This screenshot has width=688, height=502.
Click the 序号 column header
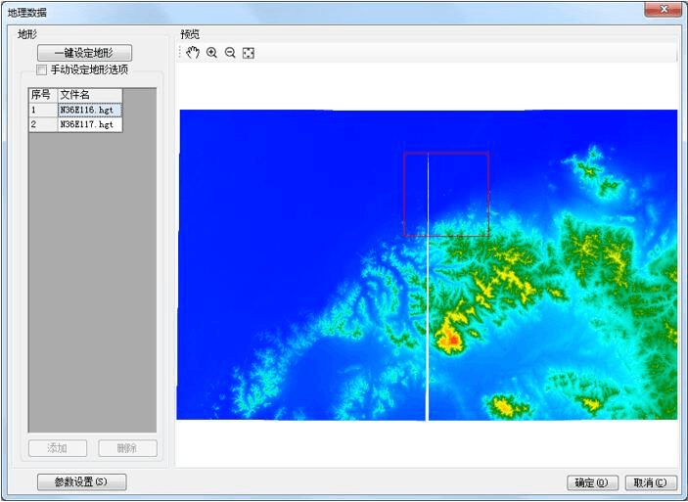coord(42,95)
